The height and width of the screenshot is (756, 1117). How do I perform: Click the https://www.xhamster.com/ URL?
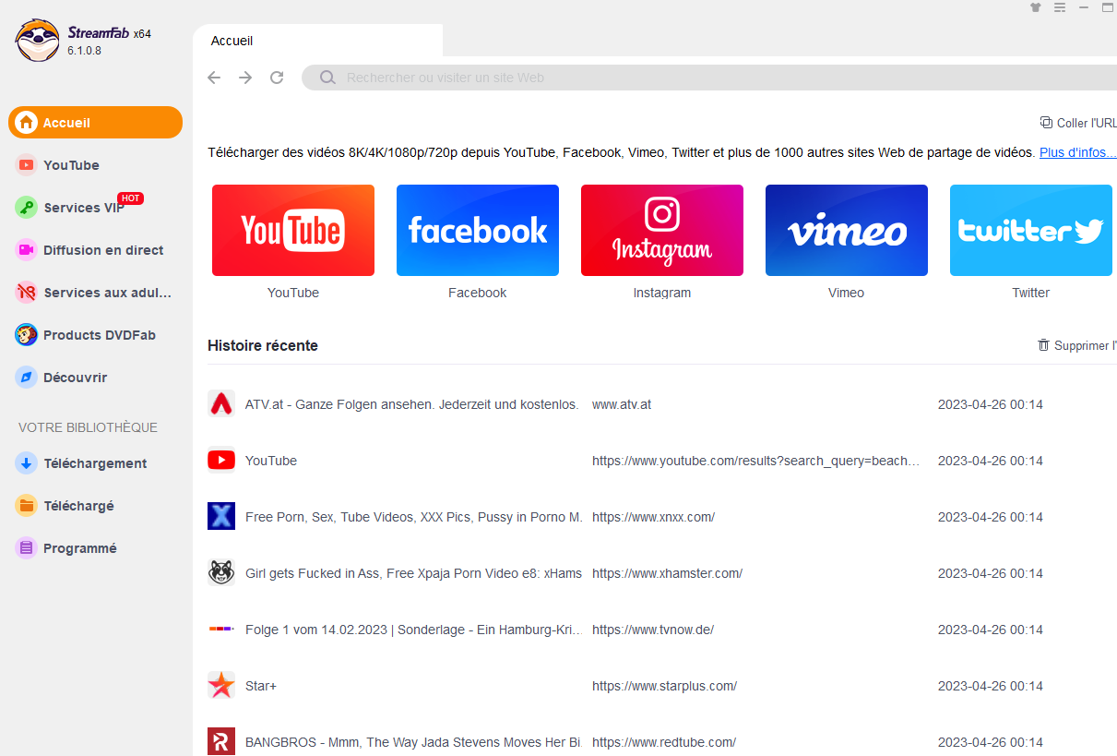[x=667, y=573]
